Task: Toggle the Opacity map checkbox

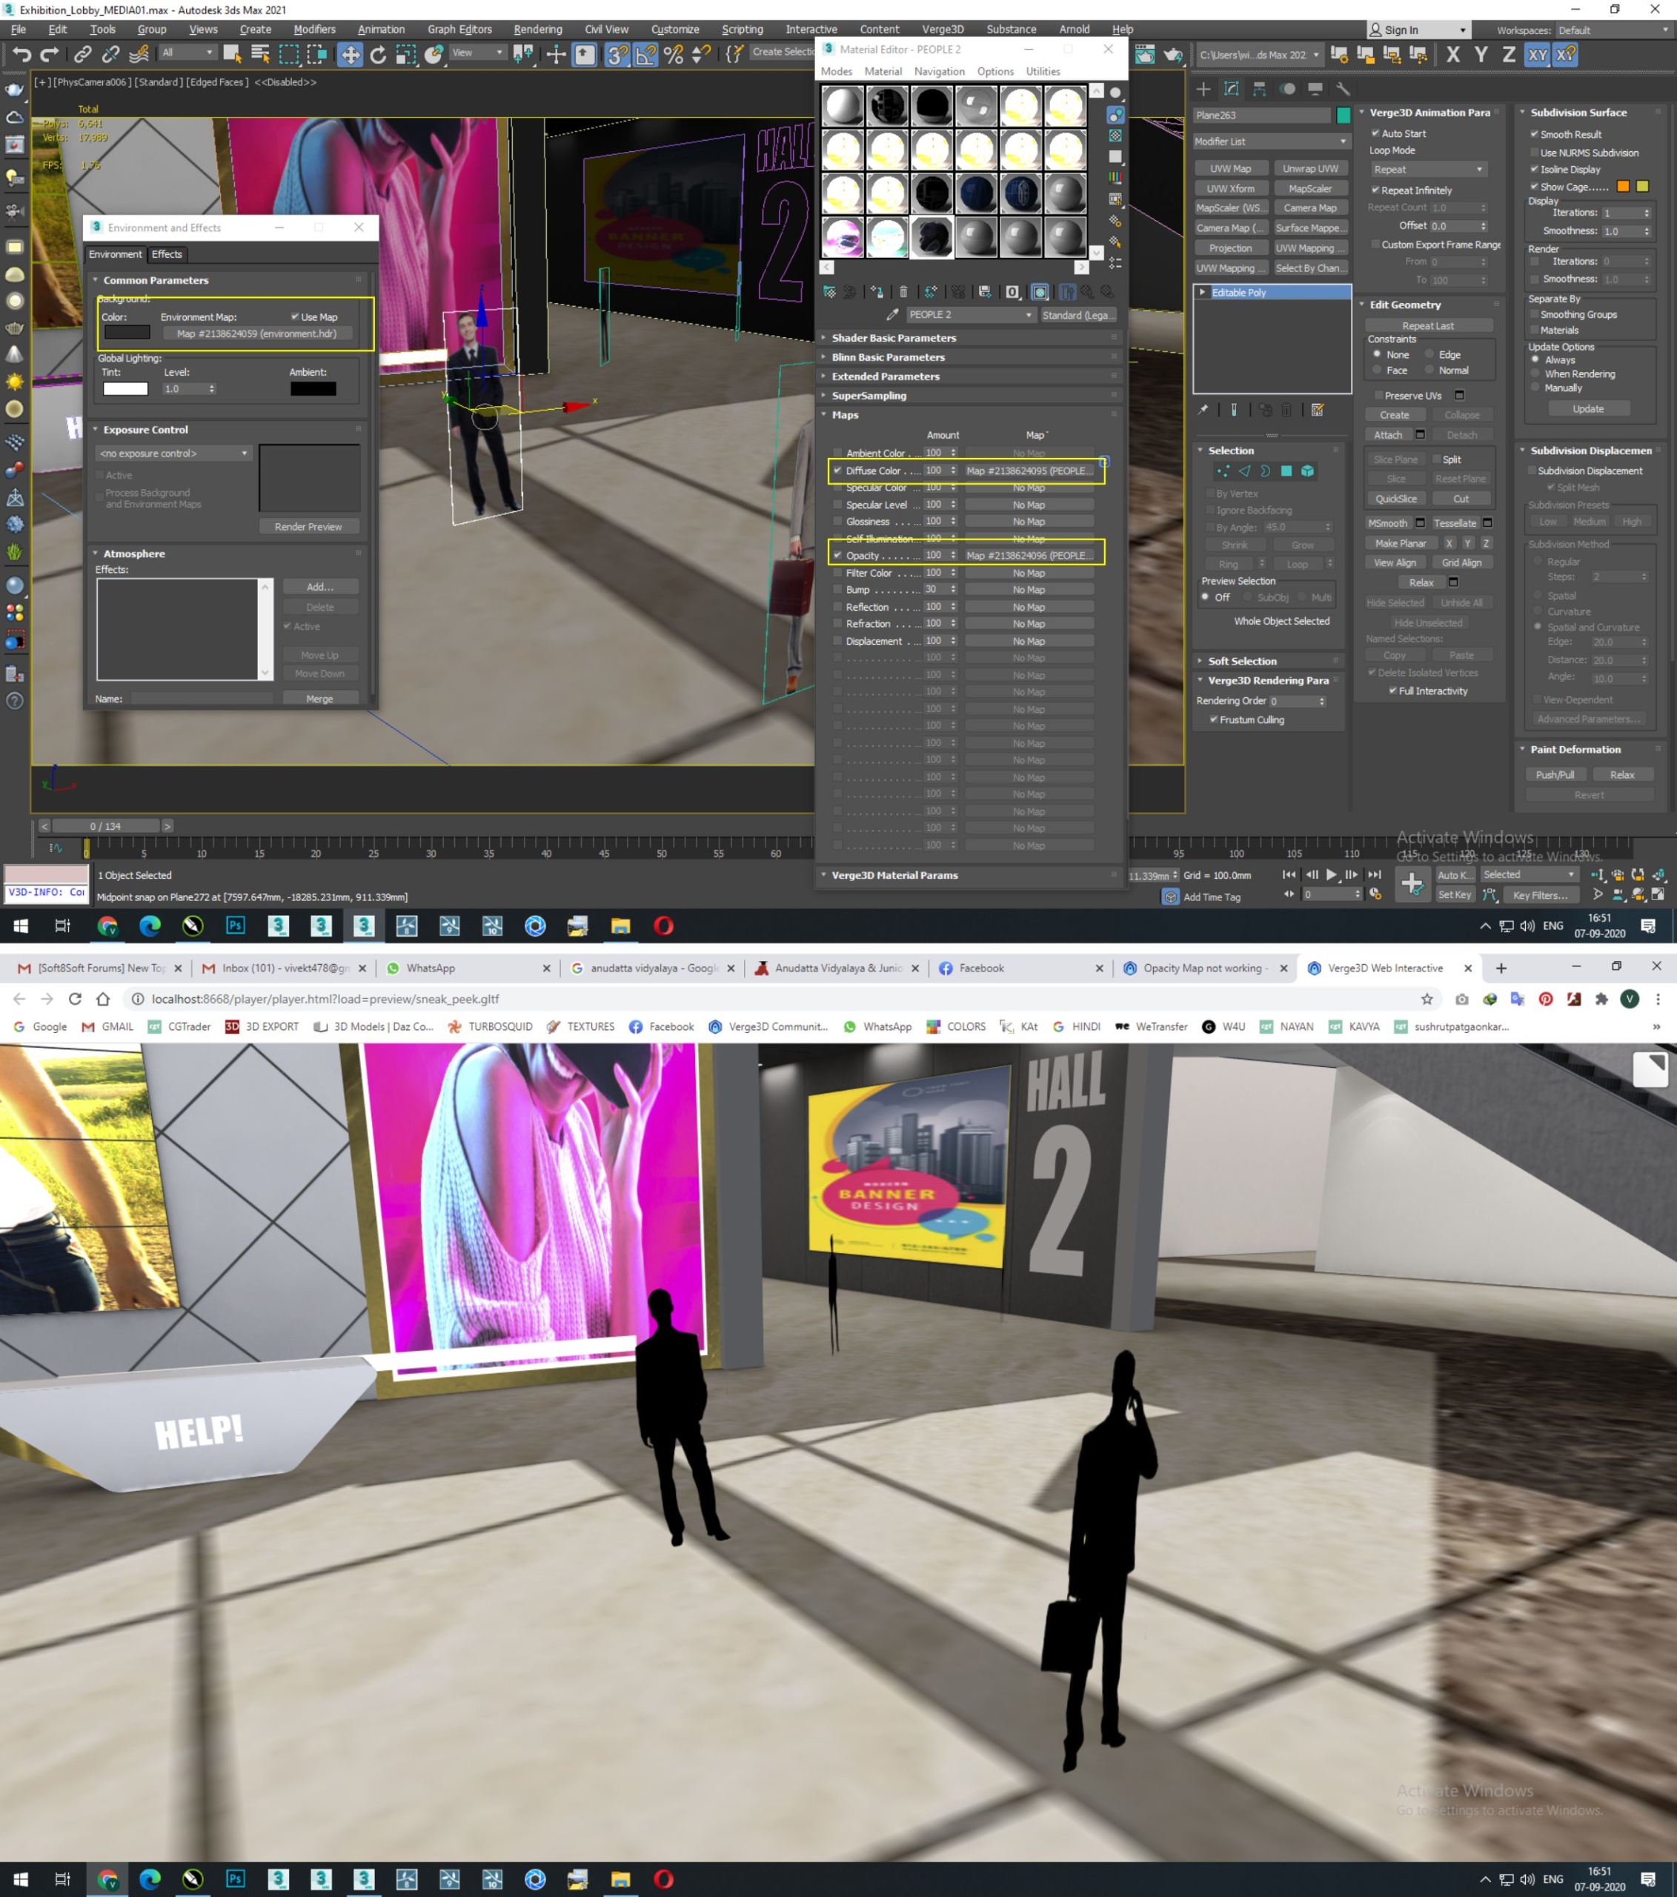Action: tap(837, 555)
